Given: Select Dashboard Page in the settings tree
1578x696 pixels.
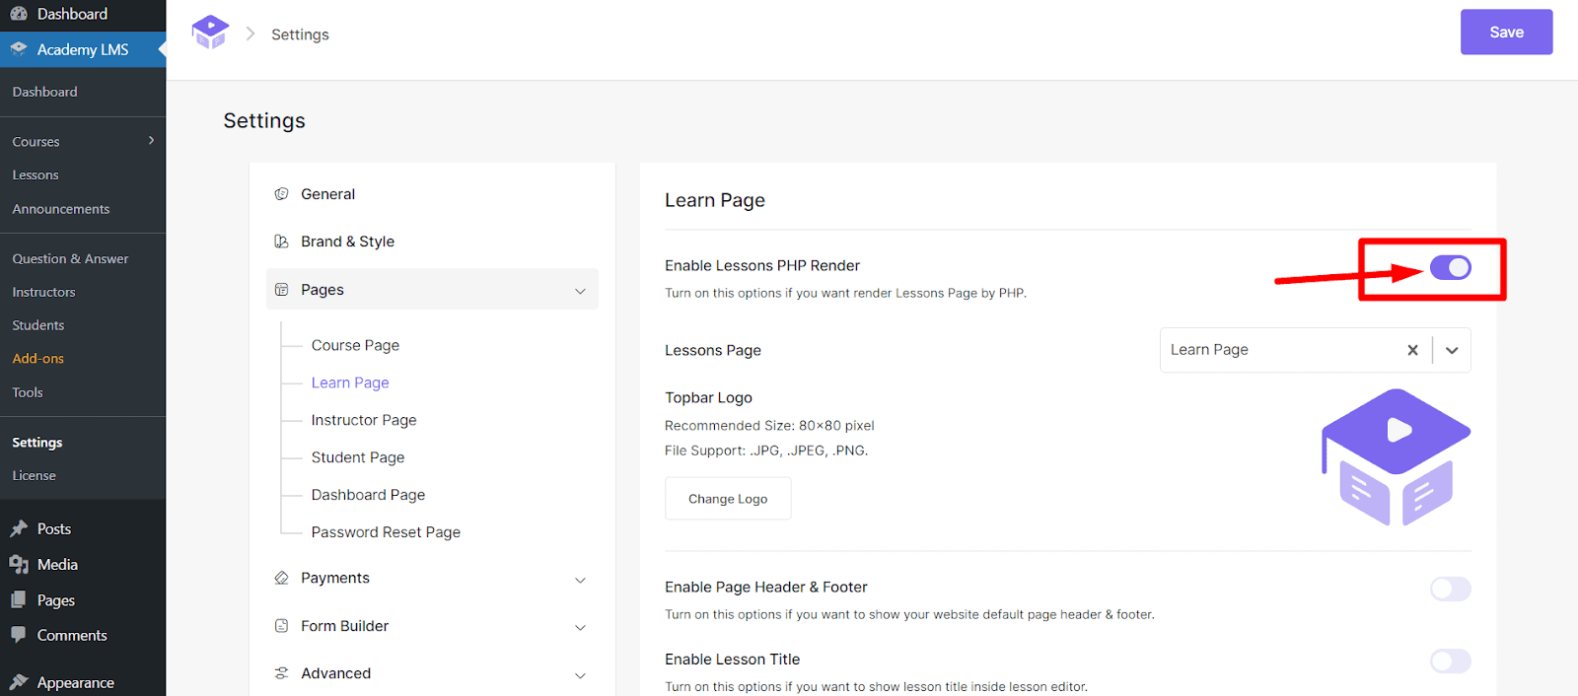Looking at the screenshot, I should [x=368, y=495].
